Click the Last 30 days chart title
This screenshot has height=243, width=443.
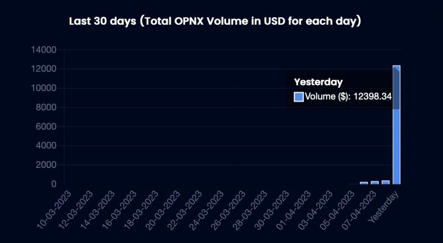pos(215,21)
